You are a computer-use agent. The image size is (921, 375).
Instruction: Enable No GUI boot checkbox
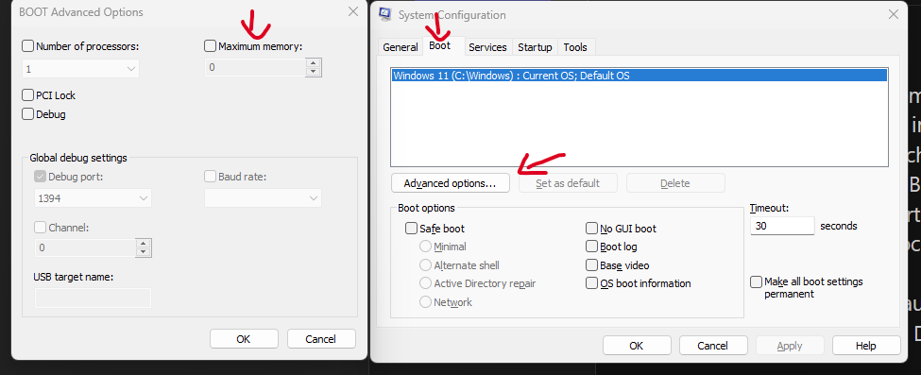point(591,229)
